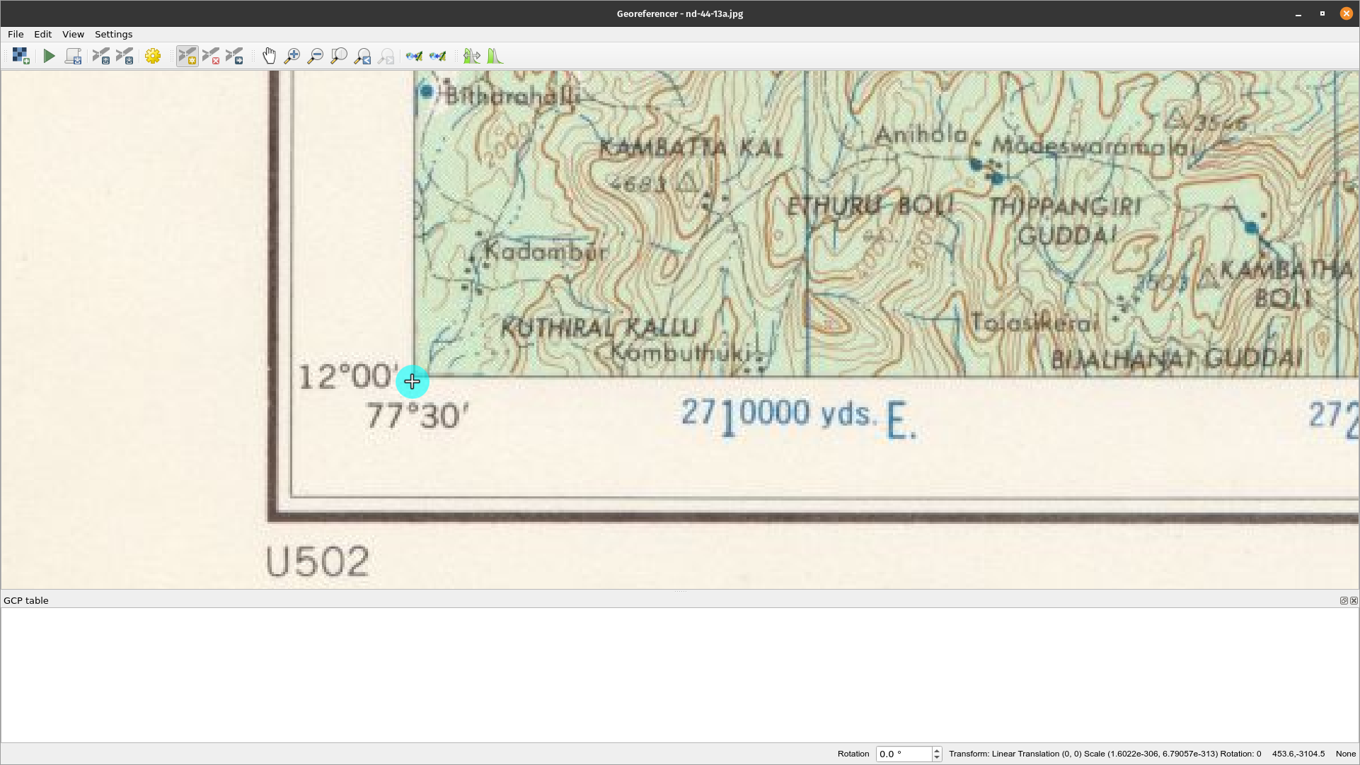Open the Settings menu

pyautogui.click(x=113, y=34)
